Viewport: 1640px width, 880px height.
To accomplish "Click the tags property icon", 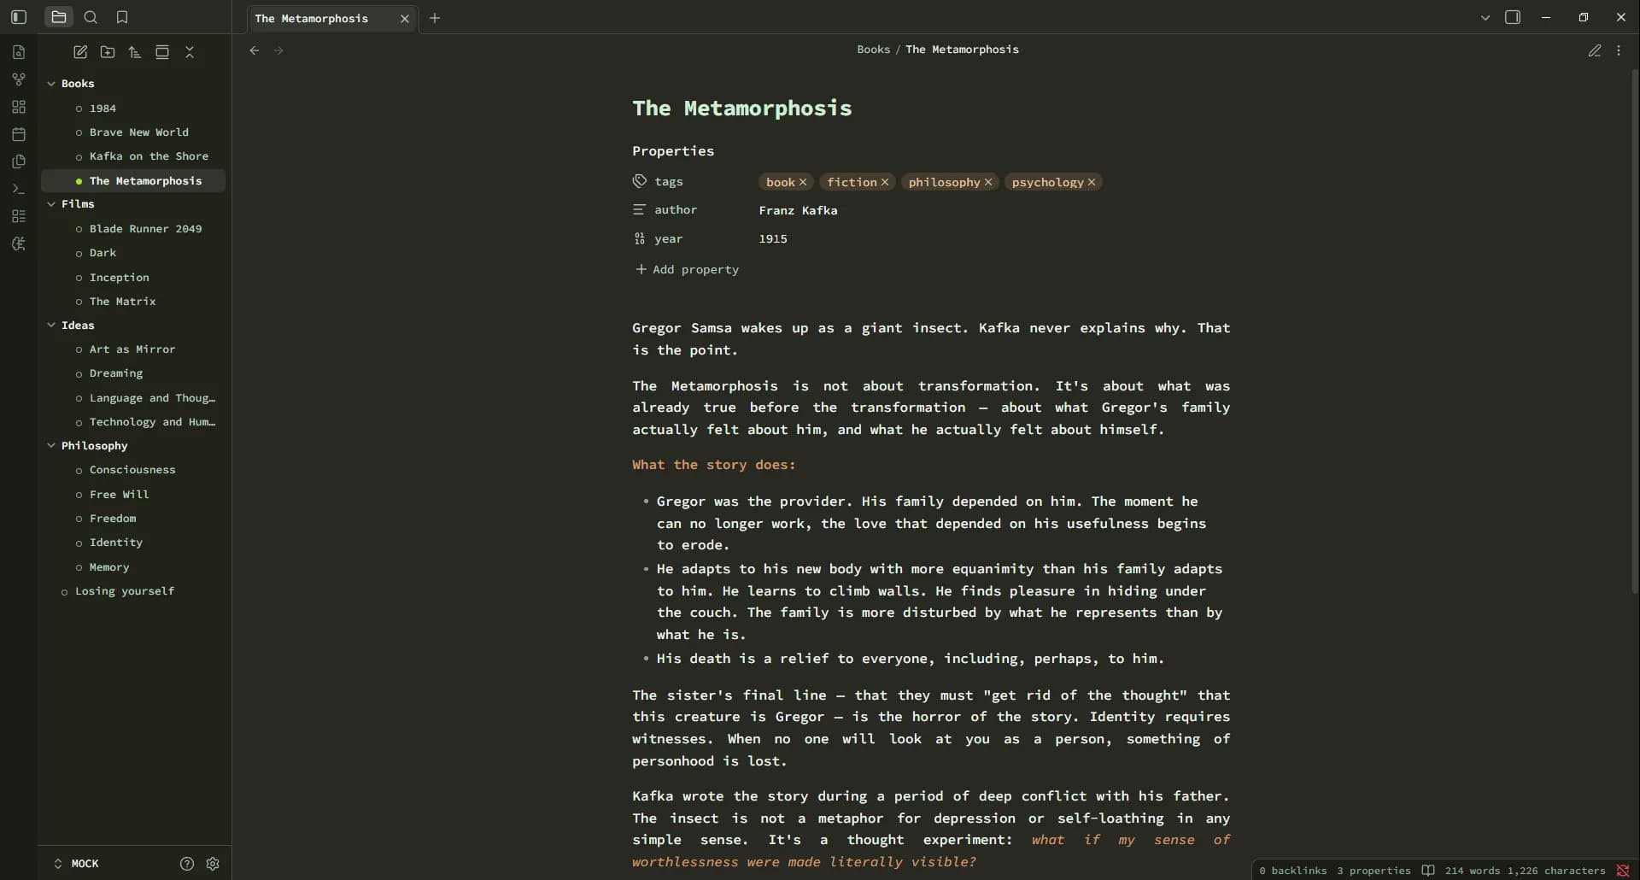I will pos(640,181).
